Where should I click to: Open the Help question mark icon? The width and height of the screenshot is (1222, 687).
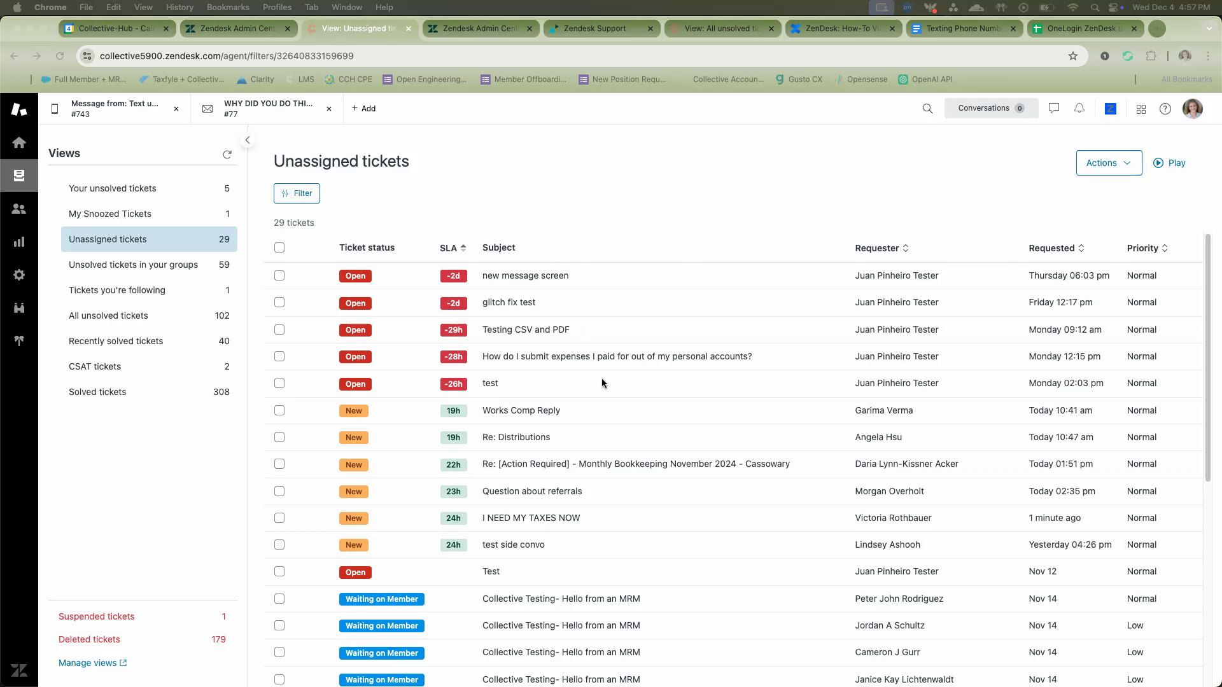pos(1165,109)
